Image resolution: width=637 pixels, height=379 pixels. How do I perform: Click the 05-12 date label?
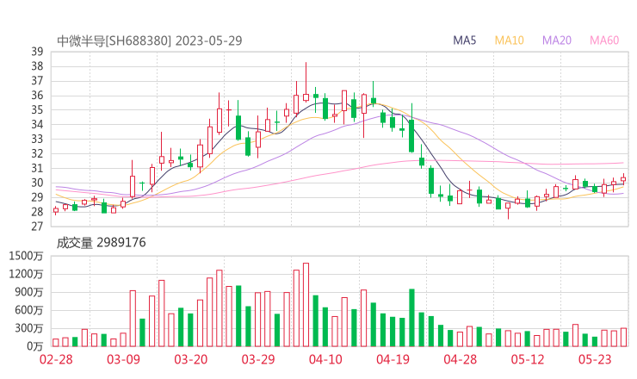528,359
